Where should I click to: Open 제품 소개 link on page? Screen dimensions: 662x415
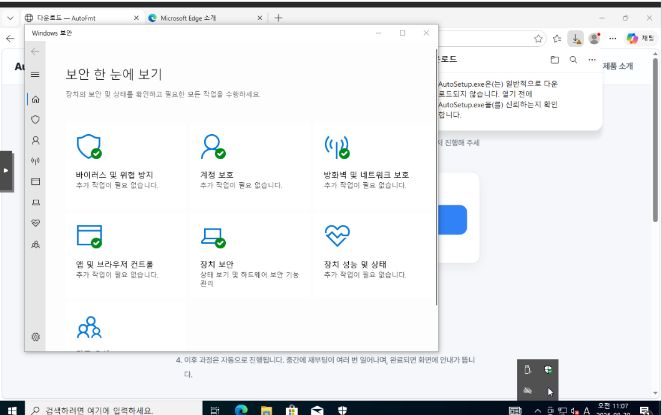coord(618,66)
